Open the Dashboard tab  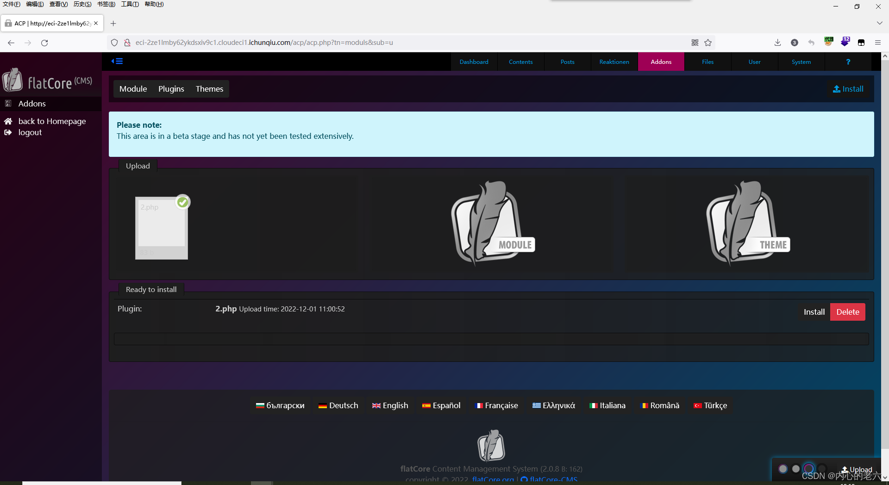click(x=474, y=62)
